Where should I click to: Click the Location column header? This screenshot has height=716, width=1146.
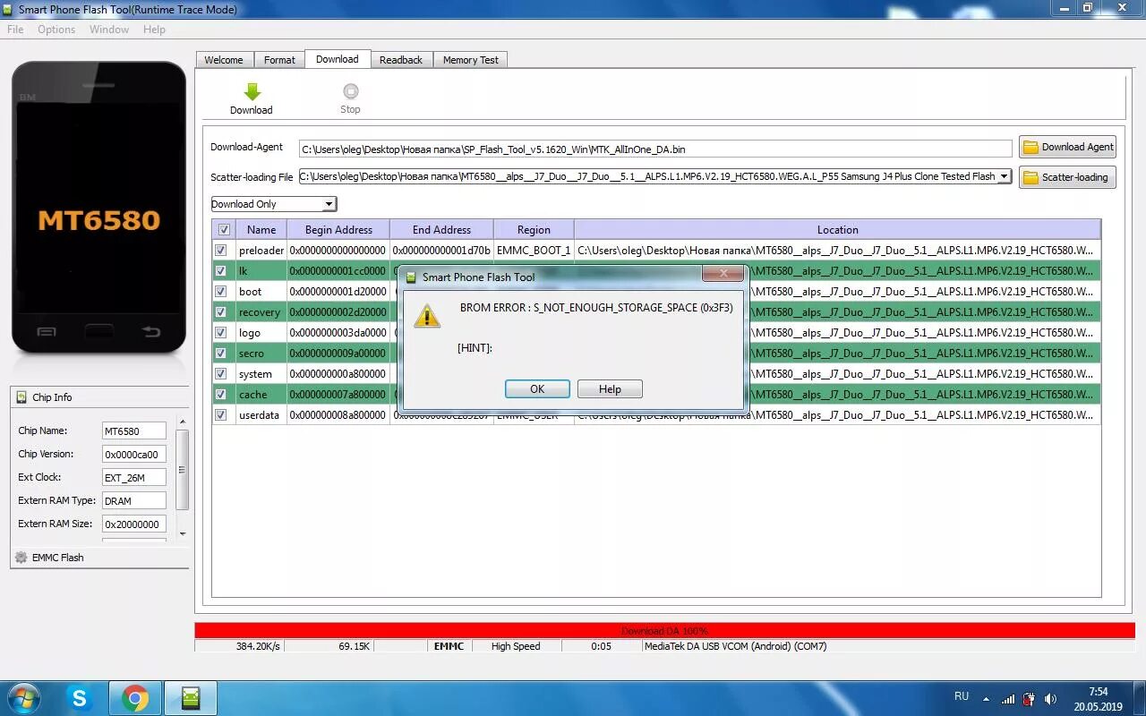[837, 230]
